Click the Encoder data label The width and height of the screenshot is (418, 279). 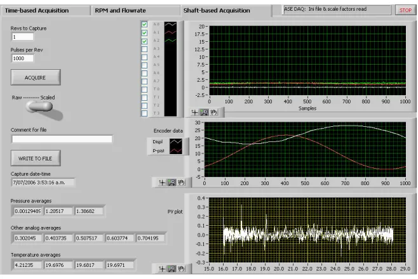[x=168, y=131]
